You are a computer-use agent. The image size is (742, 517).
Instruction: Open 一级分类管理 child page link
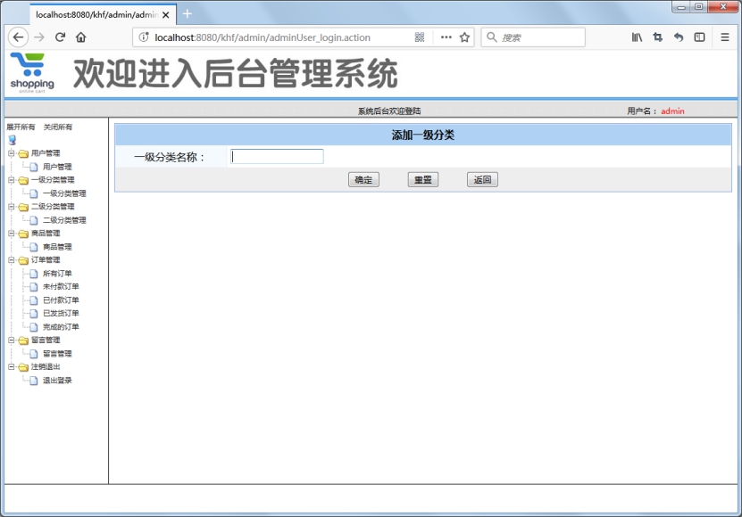(x=64, y=193)
